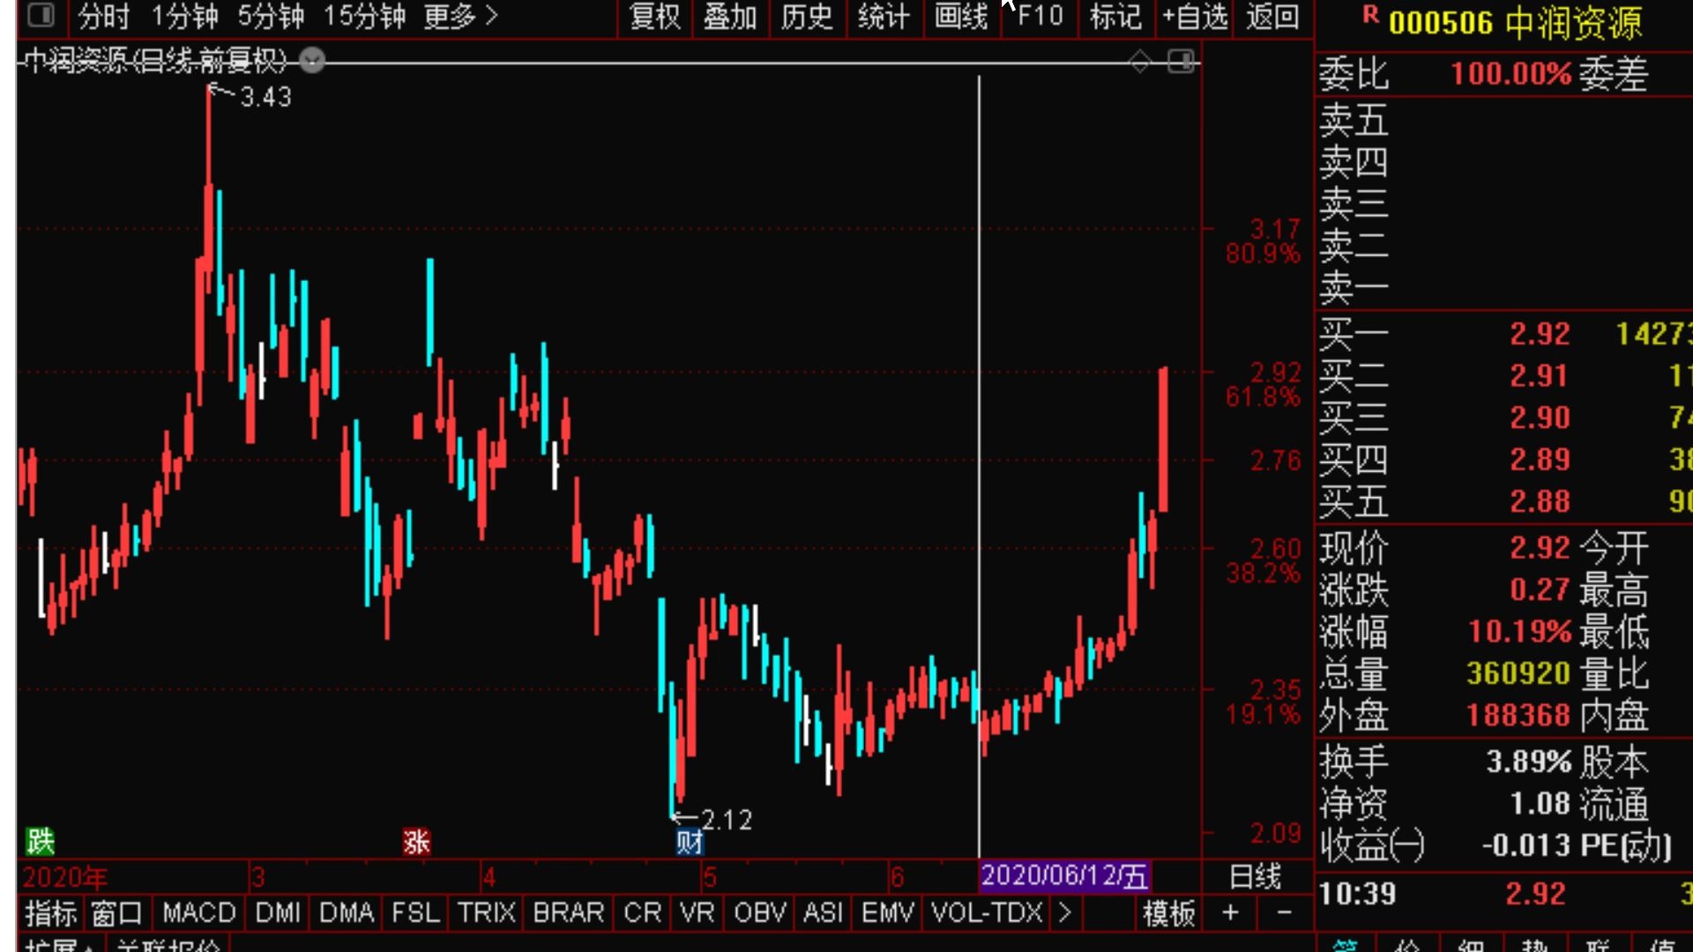Switch to the MACD indicator
The width and height of the screenshot is (1693, 952).
[199, 912]
